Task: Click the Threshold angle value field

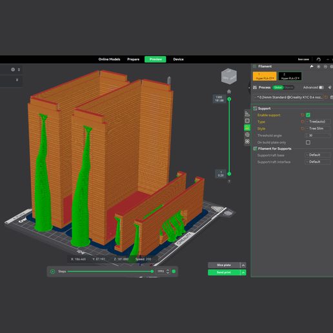Action: 318,136
